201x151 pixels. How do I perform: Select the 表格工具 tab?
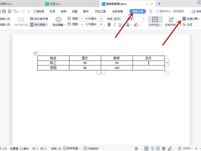tap(138, 11)
